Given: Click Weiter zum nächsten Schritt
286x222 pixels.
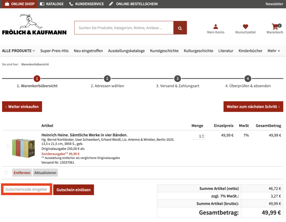Looking at the screenshot, I should (253, 107).
